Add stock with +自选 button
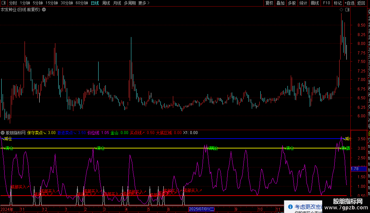The width and height of the screenshot is (370, 213). point(349,3)
